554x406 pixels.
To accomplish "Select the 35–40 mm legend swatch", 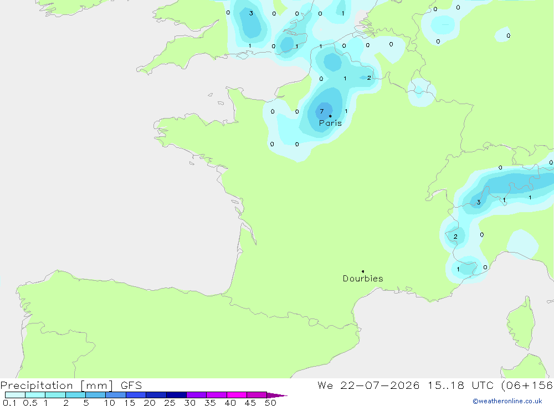I will [216, 395].
